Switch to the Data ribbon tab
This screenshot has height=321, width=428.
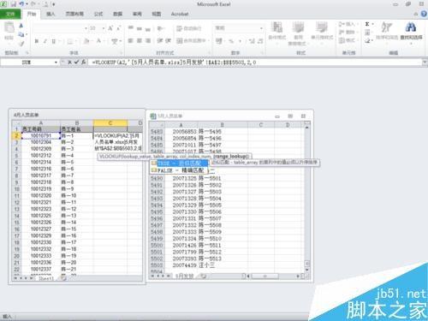[118, 14]
